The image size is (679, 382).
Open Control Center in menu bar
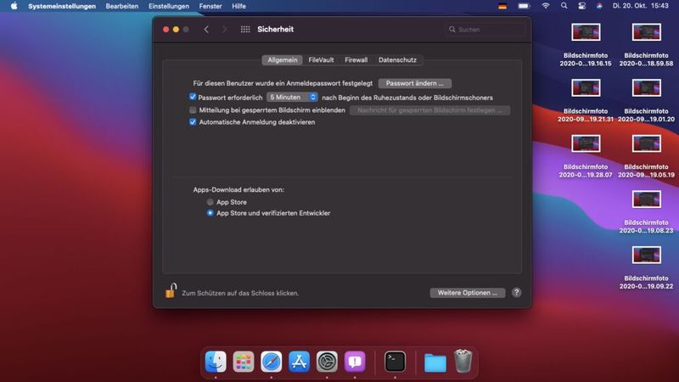[581, 6]
